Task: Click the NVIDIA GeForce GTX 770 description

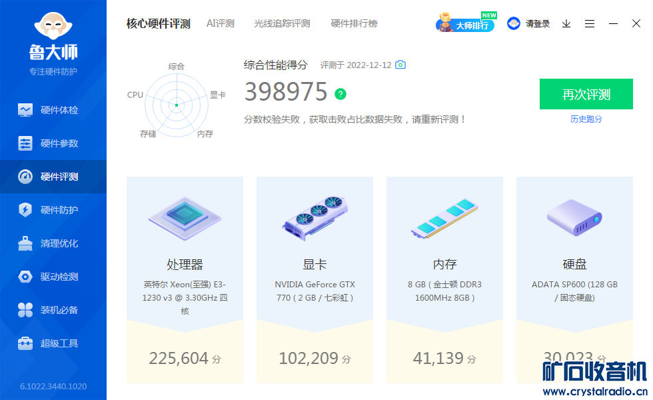Action: (x=315, y=291)
